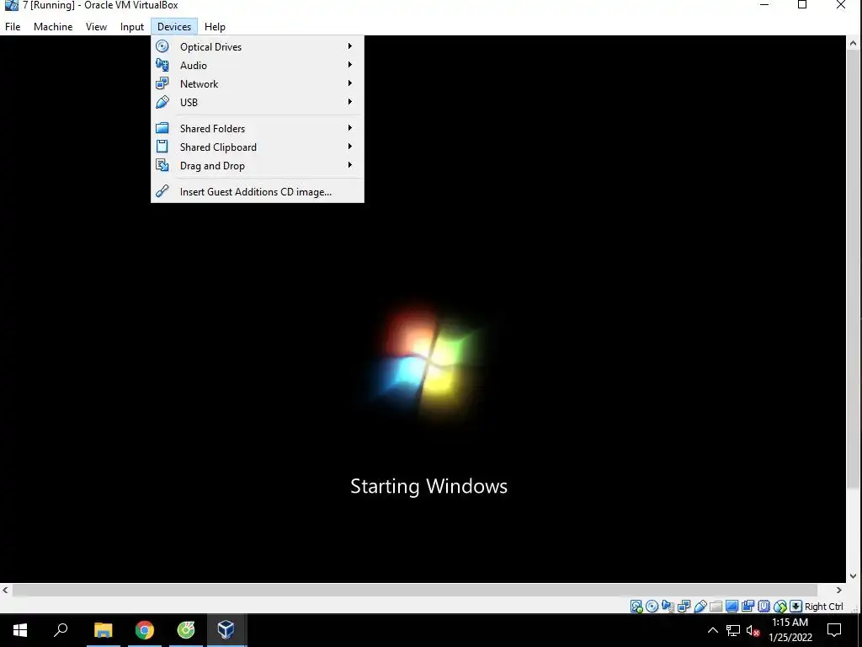The height and width of the screenshot is (647, 862).
Task: Click the VirtualBox title bar app icon
Action: click(11, 5)
